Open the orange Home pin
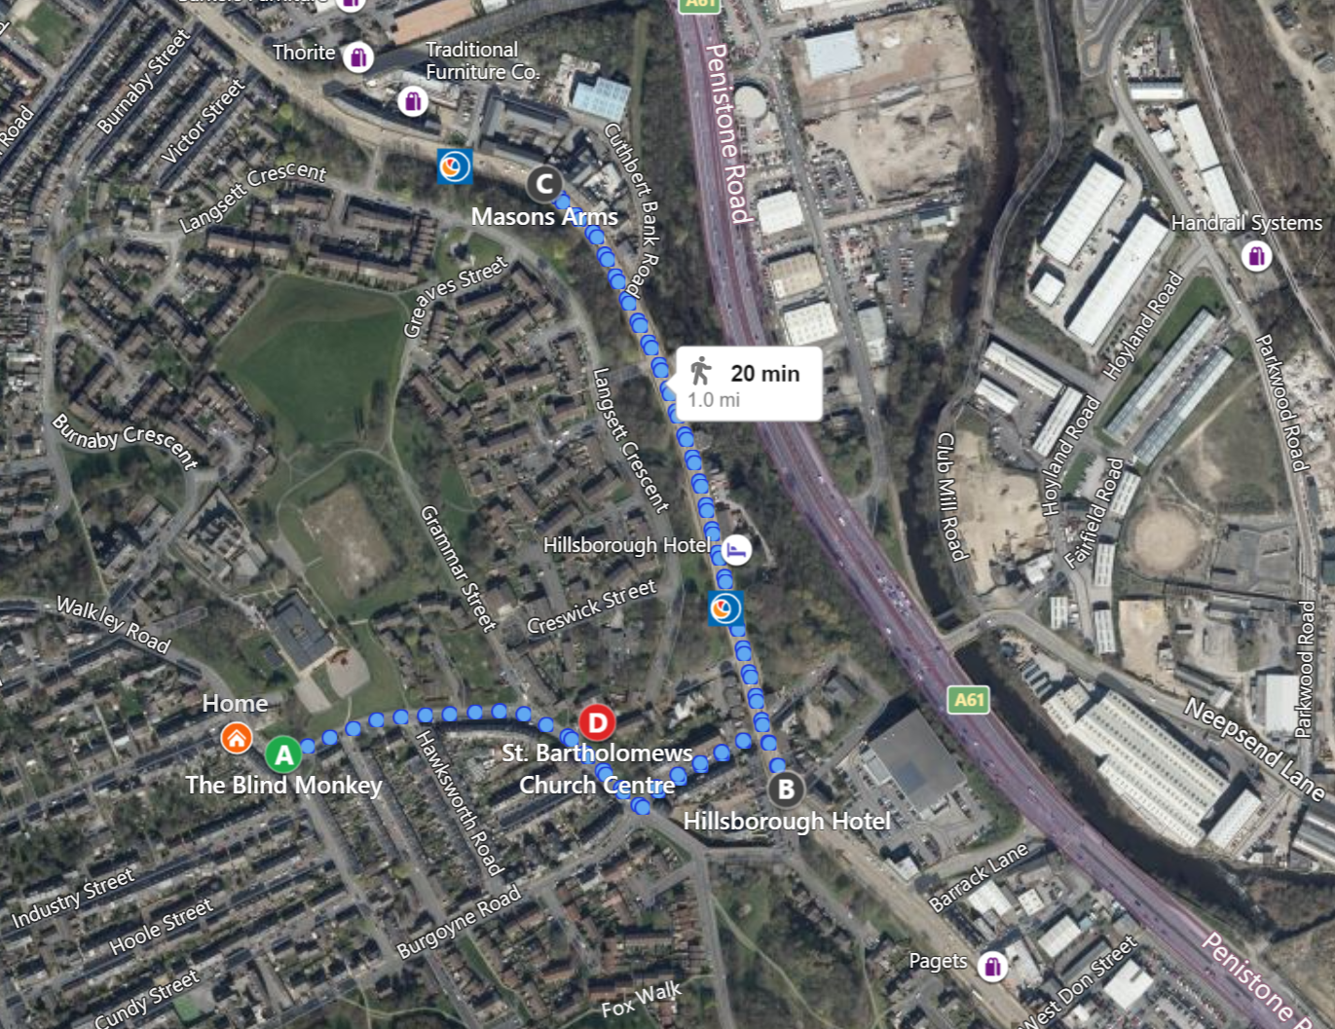Screen dimensions: 1335x1029 pos(236,738)
